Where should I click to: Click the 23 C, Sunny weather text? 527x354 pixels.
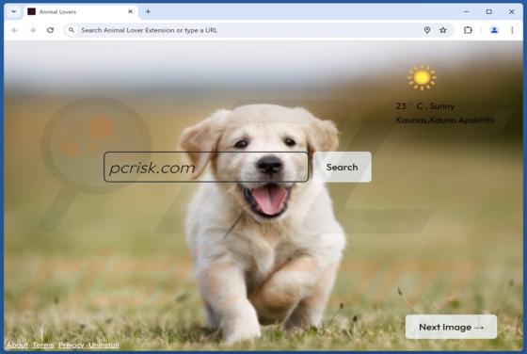425,106
